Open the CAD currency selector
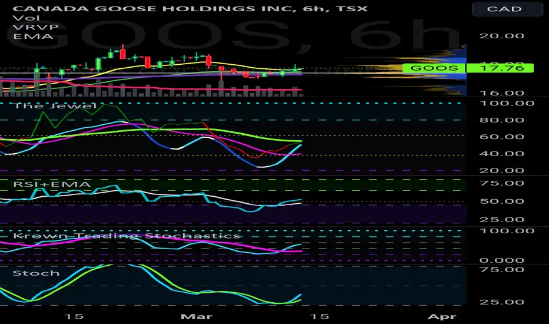The height and width of the screenshot is (324, 549). 507,9
